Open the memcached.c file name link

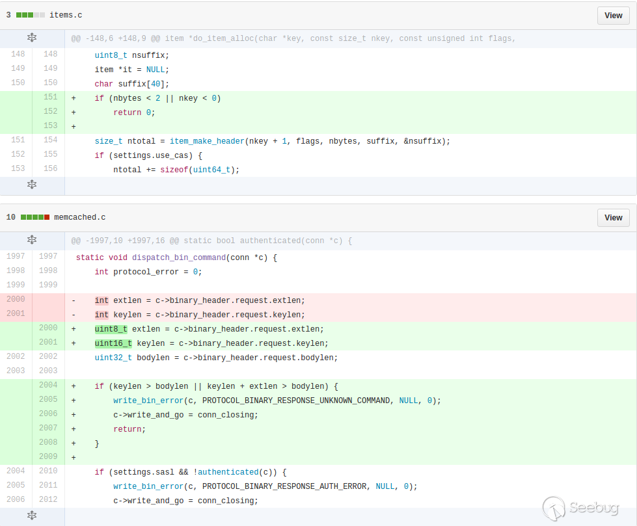click(79, 218)
